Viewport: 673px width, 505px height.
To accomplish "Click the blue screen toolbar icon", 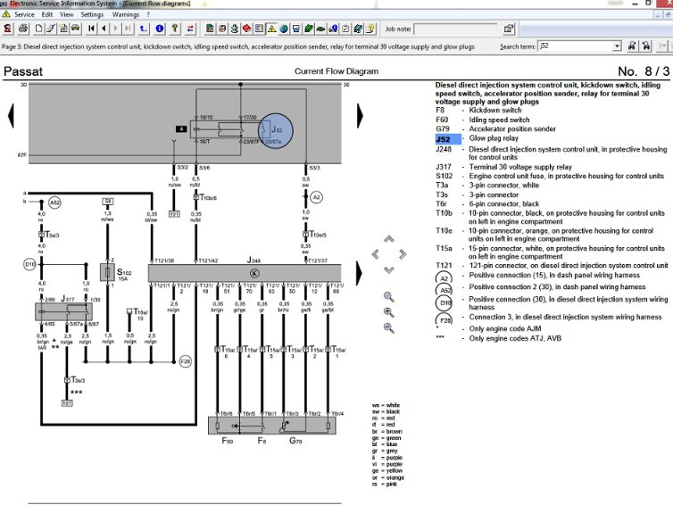I will [x=296, y=29].
